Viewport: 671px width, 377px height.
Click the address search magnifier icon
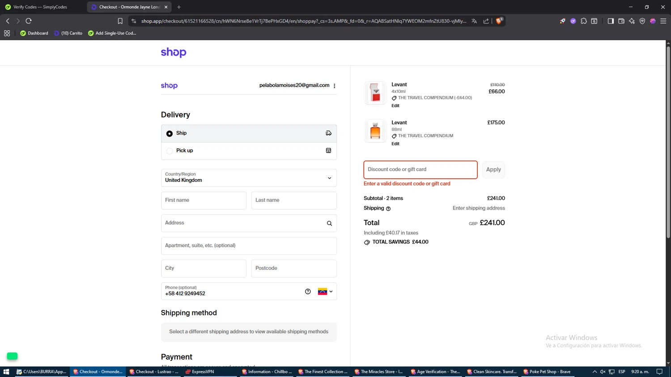(329, 223)
